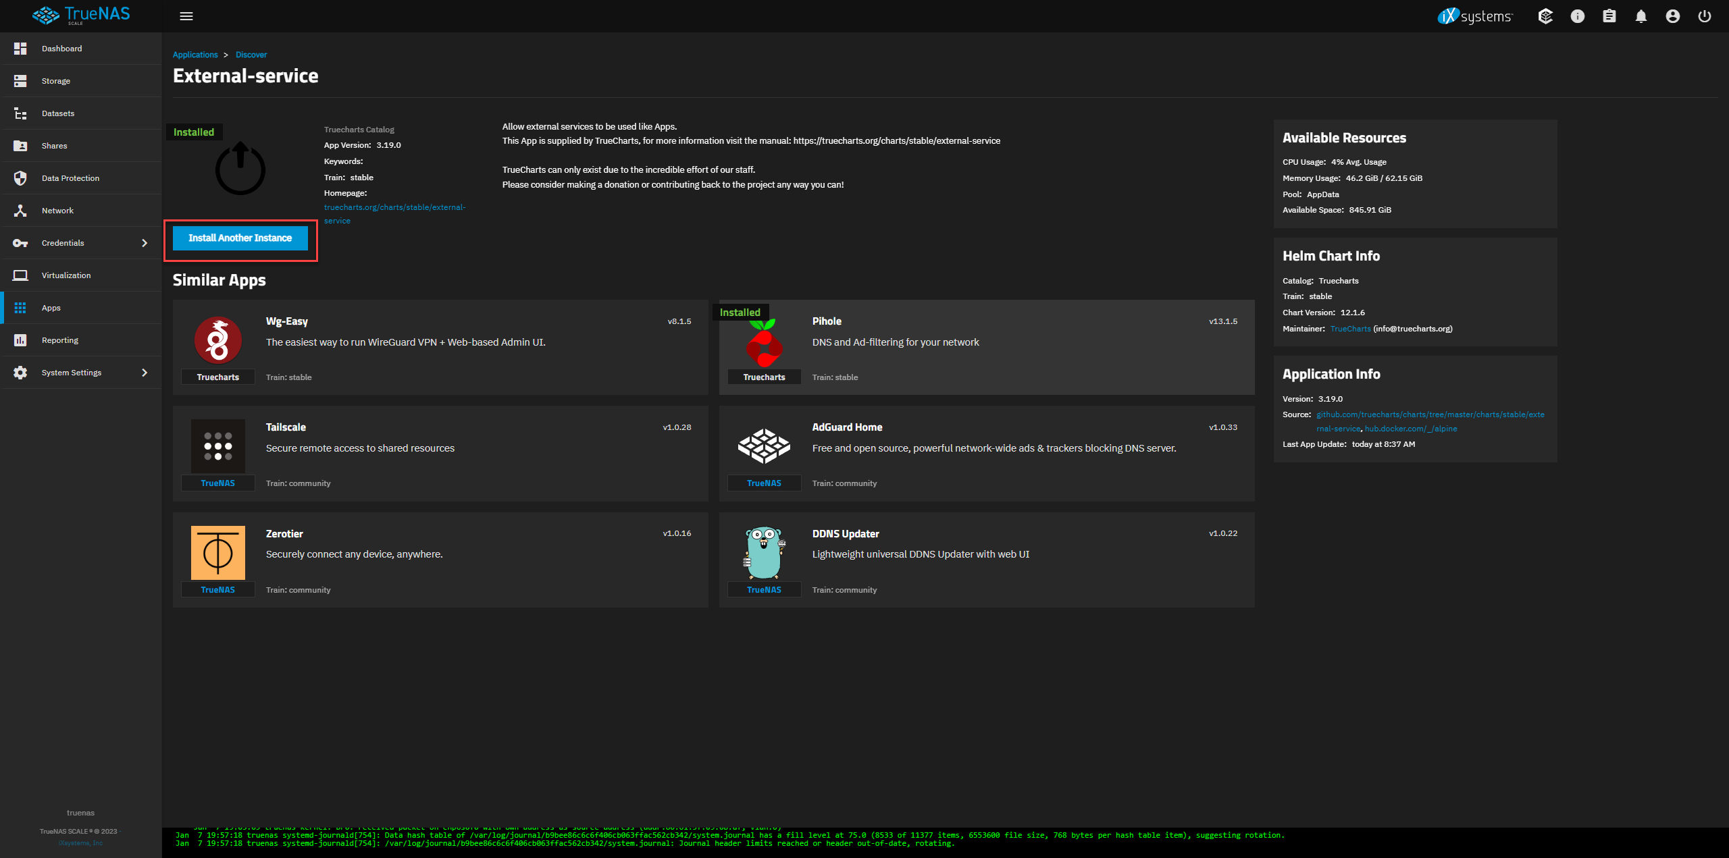Click the Data Protection shield icon
This screenshot has height=858, width=1729.
20,178
